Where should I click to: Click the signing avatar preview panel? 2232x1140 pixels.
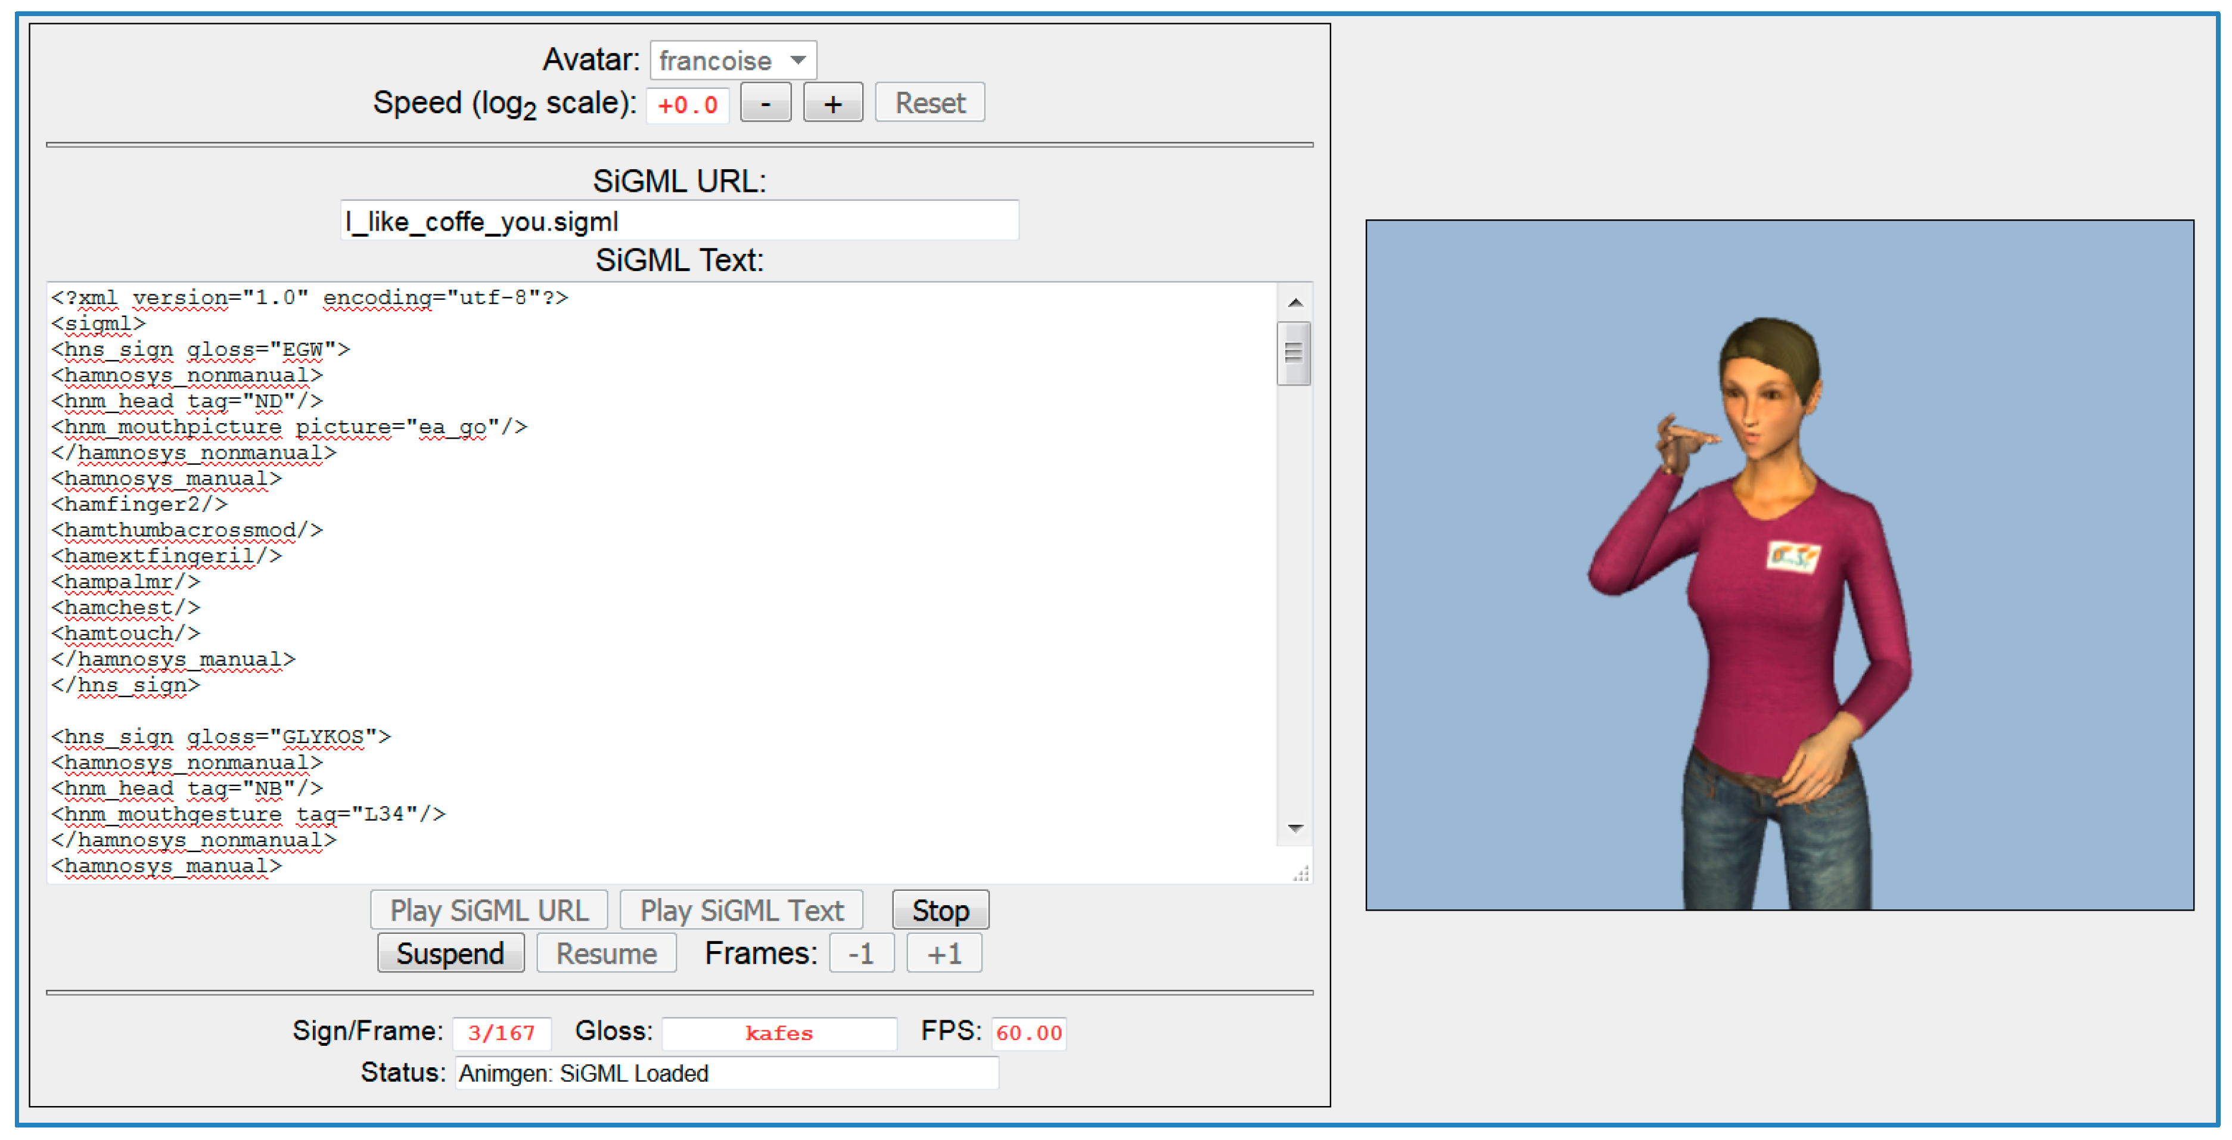1779,565
